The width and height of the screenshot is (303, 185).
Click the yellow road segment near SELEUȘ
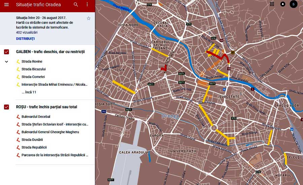[285, 159]
